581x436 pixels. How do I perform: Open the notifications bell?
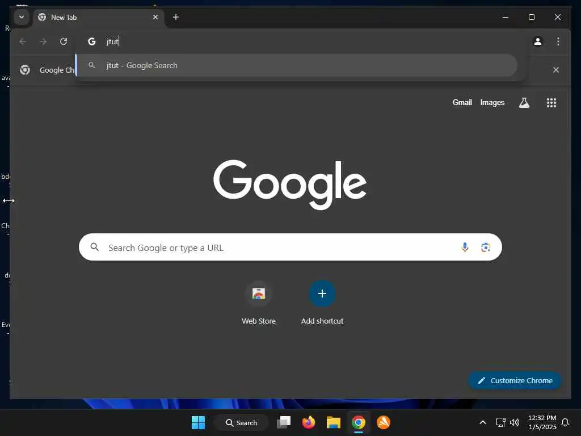tap(565, 422)
